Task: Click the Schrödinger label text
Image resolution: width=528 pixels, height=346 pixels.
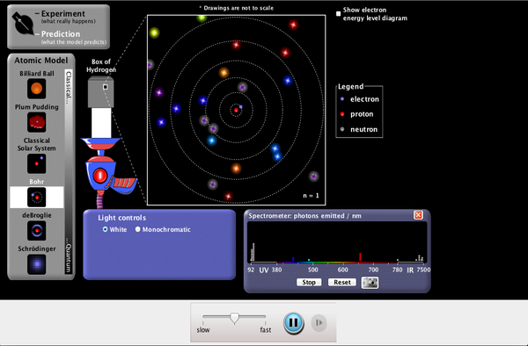Action: click(37, 249)
